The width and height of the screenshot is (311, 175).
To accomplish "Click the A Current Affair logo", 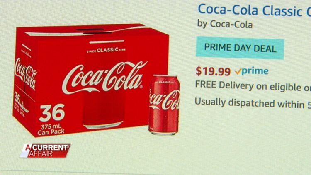I will tap(45, 151).
